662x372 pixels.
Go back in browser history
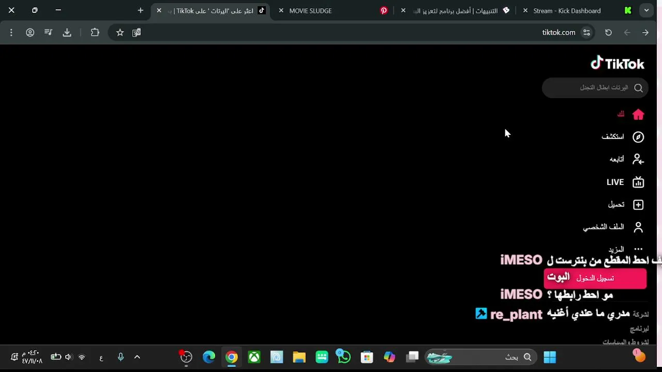645,33
